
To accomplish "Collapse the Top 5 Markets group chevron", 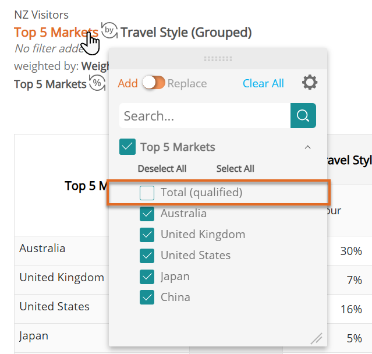I will point(307,147).
